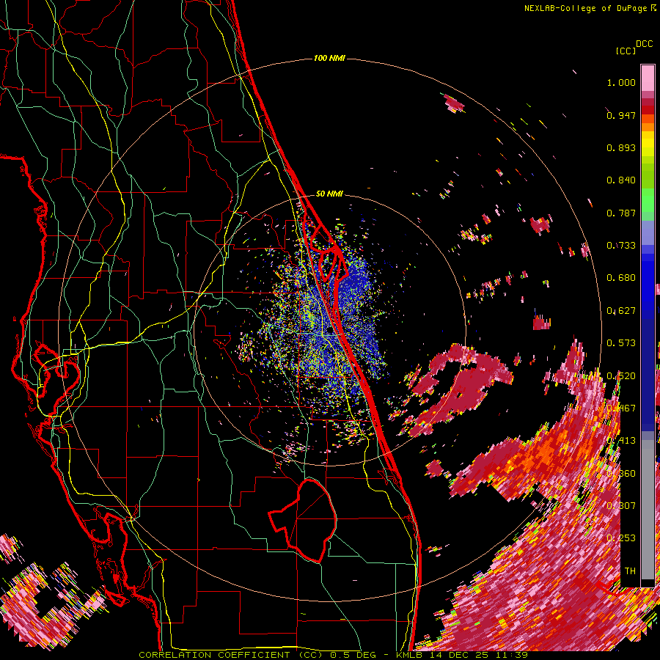Pick the orange legend swatch near 0.947

click(x=648, y=119)
